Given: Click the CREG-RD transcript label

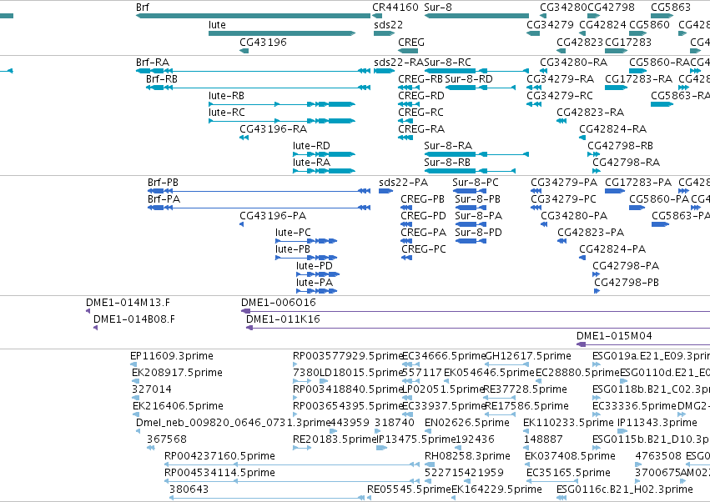Looking at the screenshot, I should (x=421, y=96).
